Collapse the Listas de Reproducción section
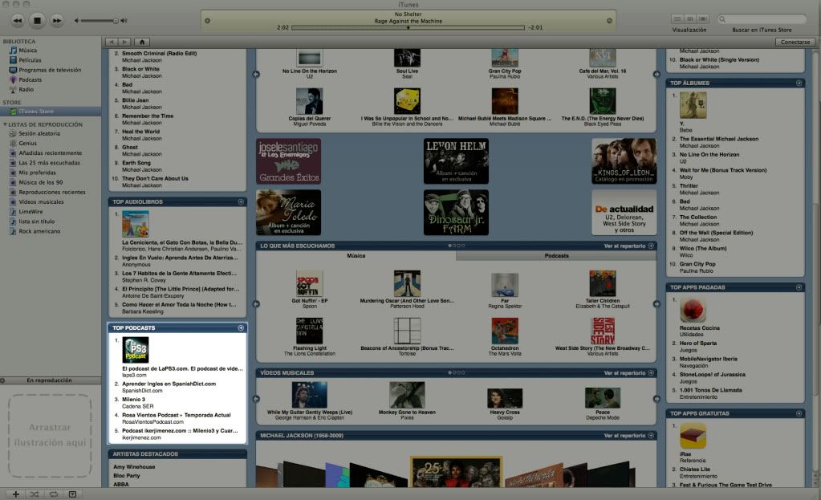This screenshot has height=500, width=821. (x=5, y=124)
